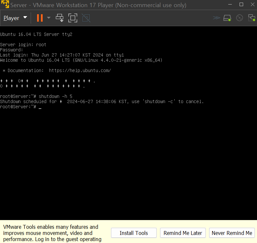Click the 'Last login: Thu Jun 27' line

click(62, 55)
